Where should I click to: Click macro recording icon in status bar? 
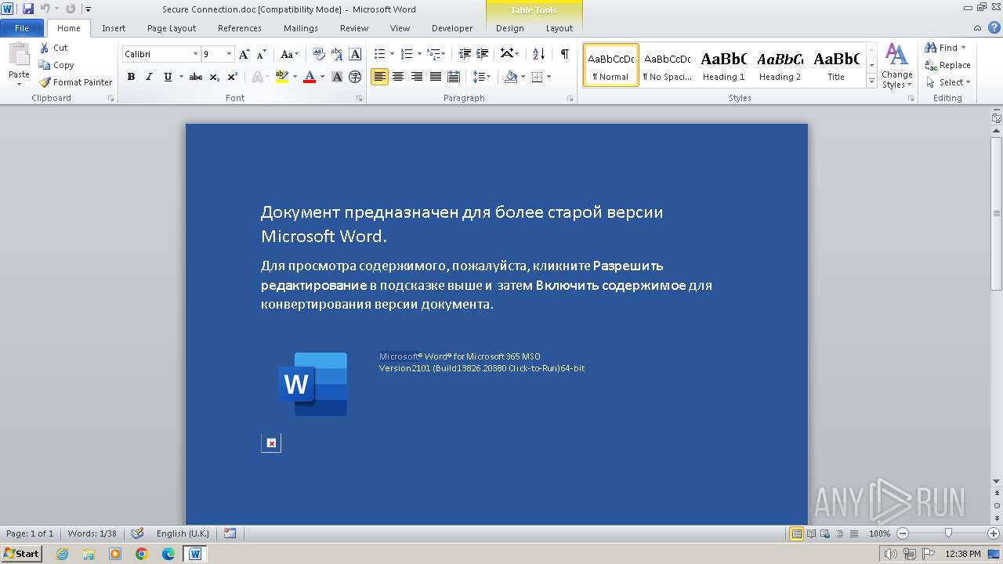pos(230,533)
